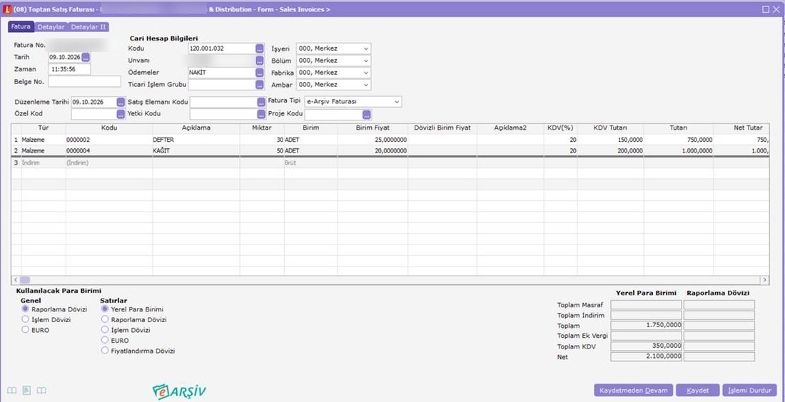Open the Ödemeler NAKİT lookup button
This screenshot has height=402, width=785.
[259, 73]
